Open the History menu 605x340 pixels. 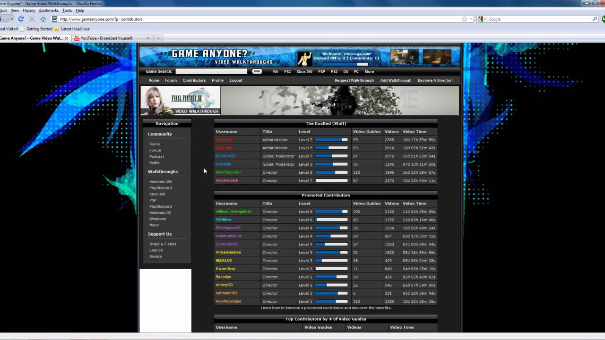pos(29,10)
